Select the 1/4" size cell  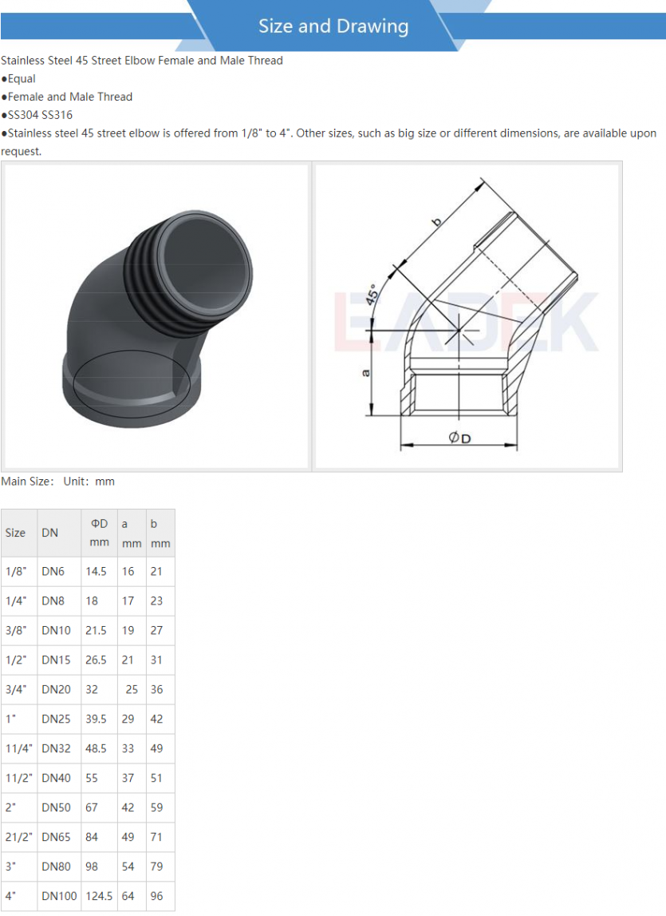[x=19, y=601]
